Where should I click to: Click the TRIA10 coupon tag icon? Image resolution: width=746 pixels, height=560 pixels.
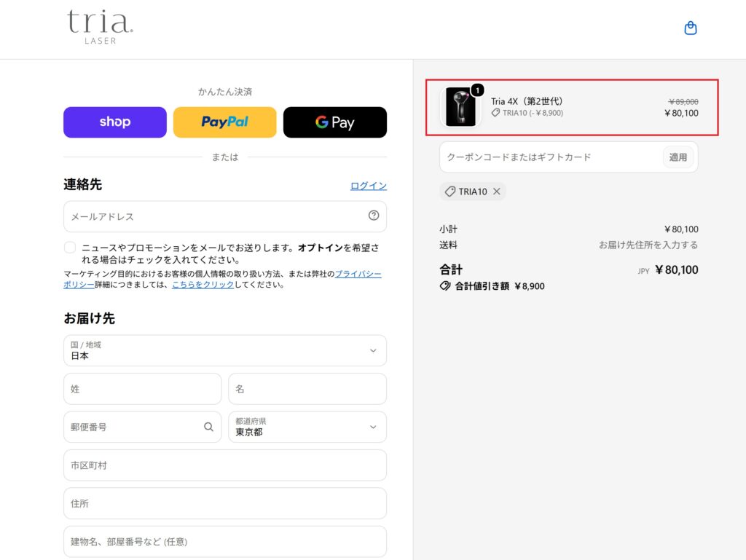click(x=449, y=192)
